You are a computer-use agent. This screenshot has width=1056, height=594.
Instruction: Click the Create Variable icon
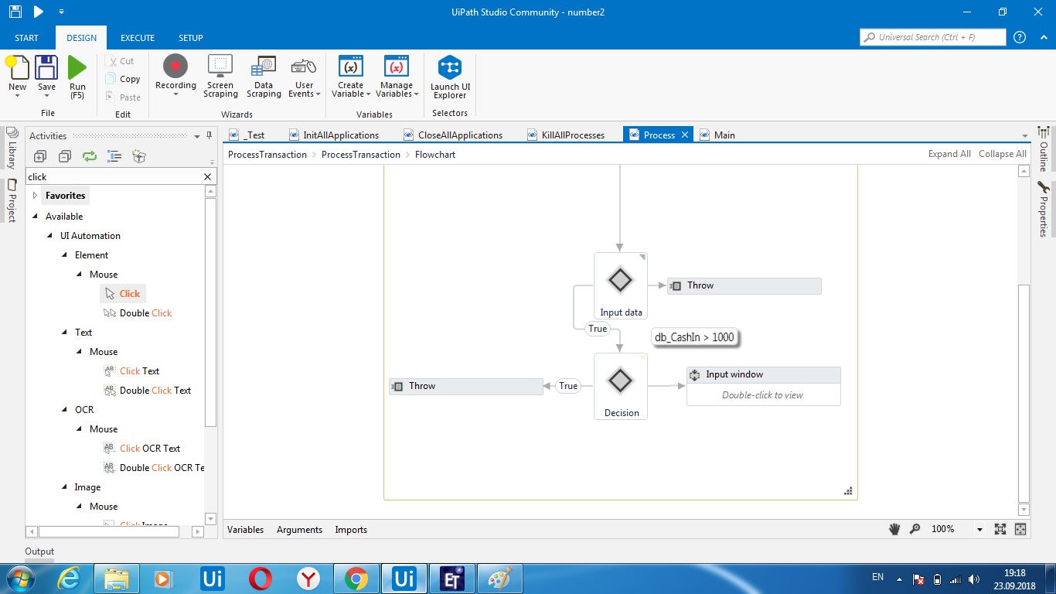tap(351, 67)
